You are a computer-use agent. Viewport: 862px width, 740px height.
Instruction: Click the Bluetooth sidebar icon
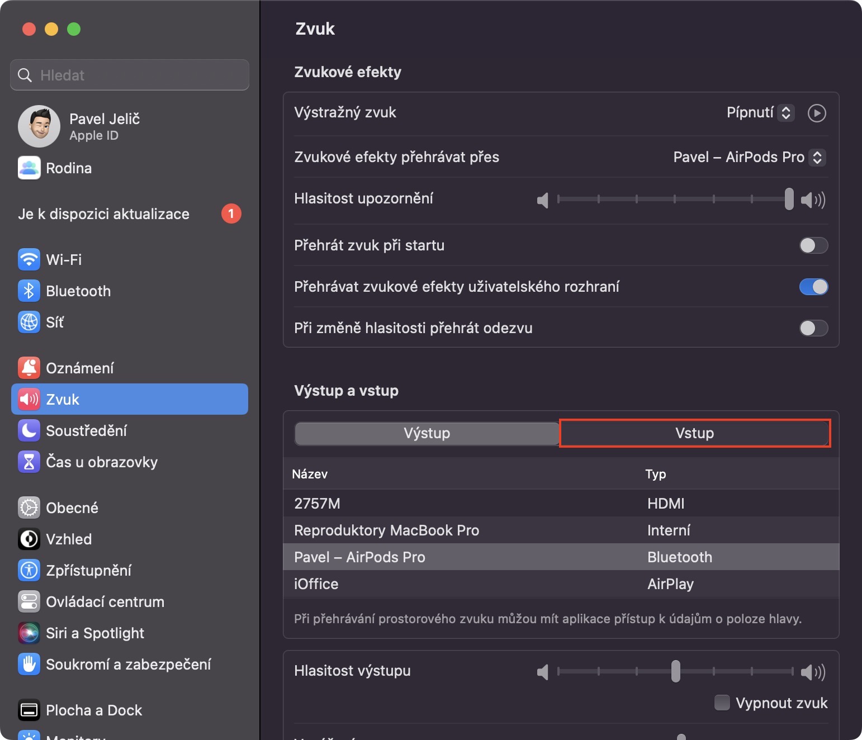(29, 291)
